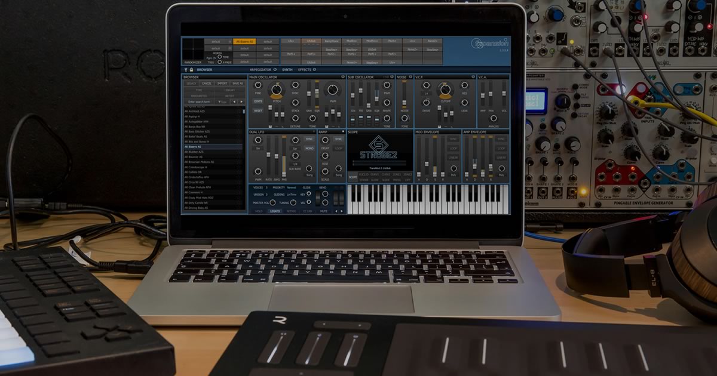Click the Noise section header icon
The image size is (717, 376).
(x=410, y=77)
